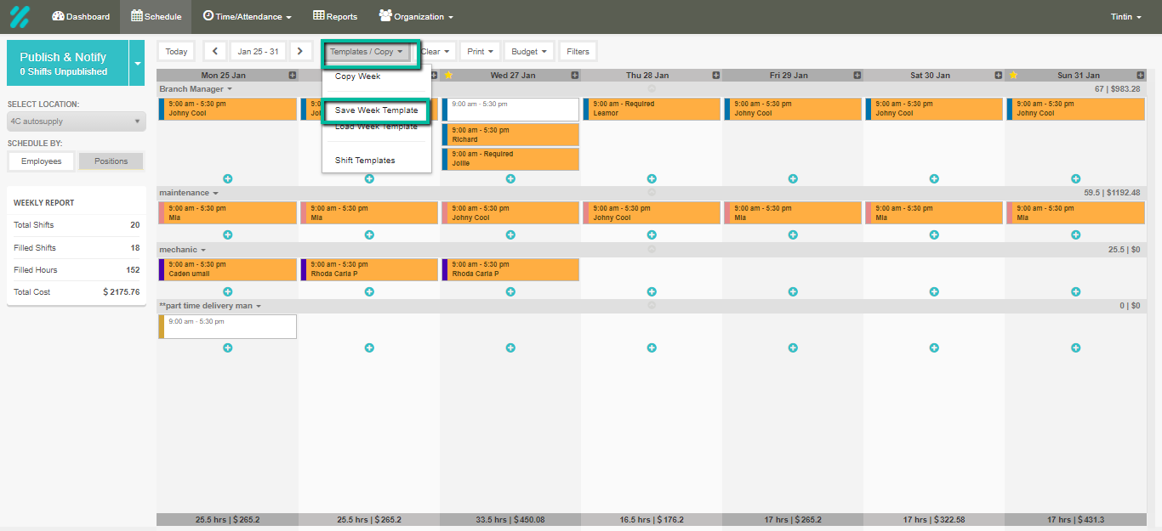
Task: Click plus icon on Sun 31 Jan header
Action: [x=1139, y=75]
